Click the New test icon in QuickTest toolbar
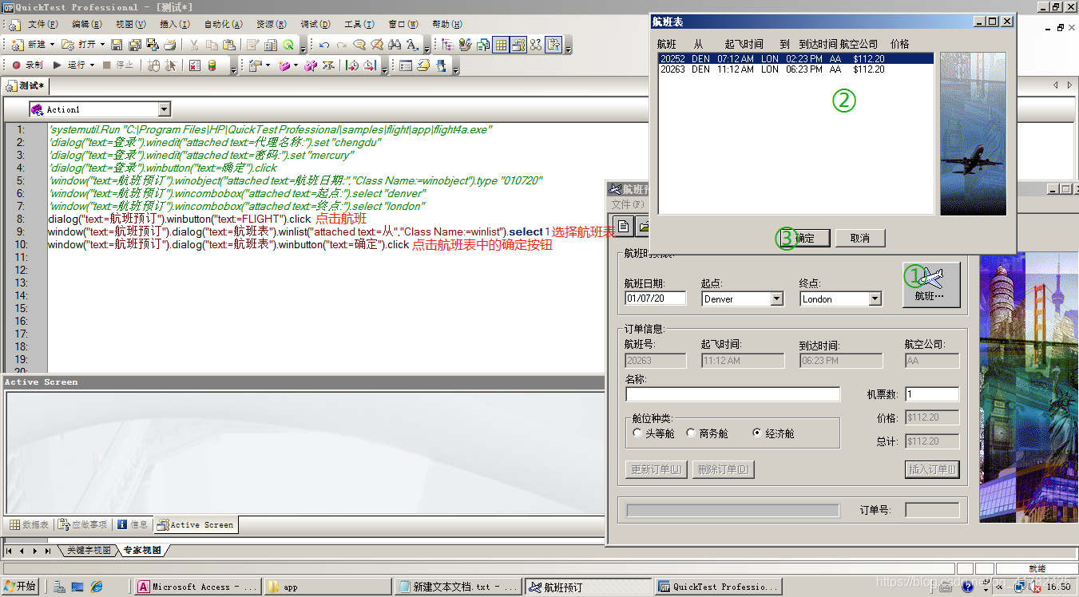The image size is (1079, 597). pos(17,45)
